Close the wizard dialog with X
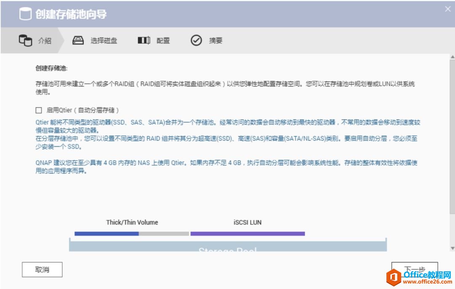 click(x=448, y=9)
